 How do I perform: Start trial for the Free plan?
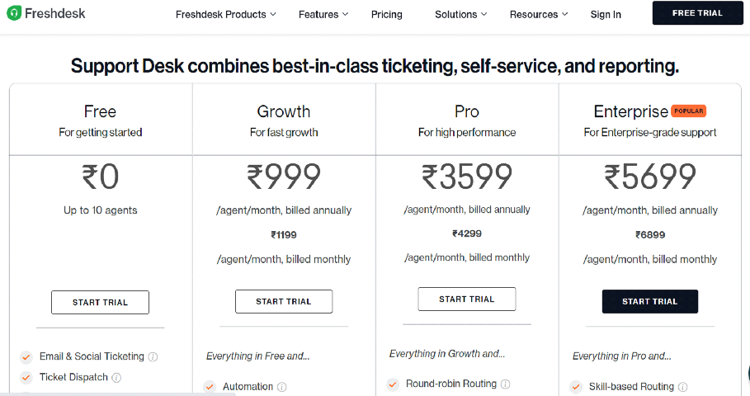[100, 302]
